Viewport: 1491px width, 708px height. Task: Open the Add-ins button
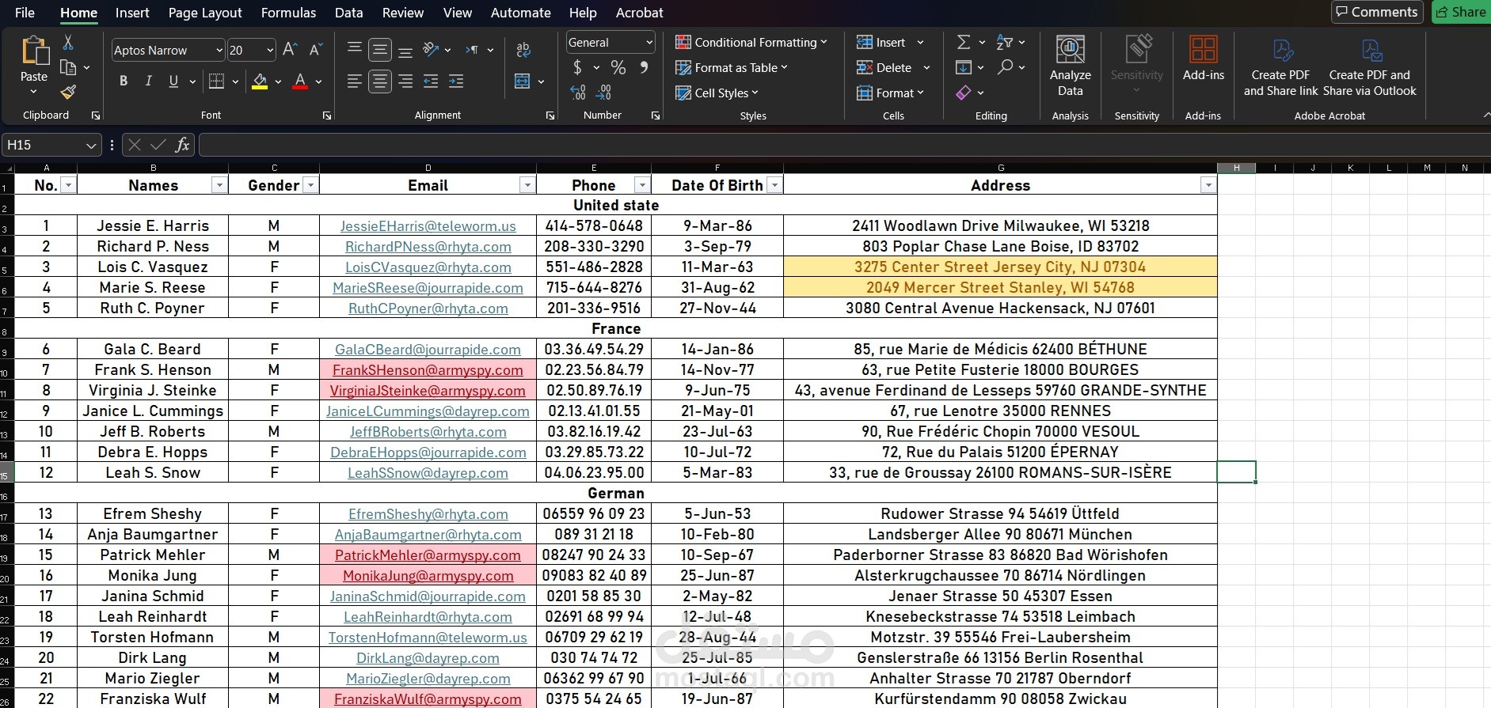pyautogui.click(x=1204, y=59)
